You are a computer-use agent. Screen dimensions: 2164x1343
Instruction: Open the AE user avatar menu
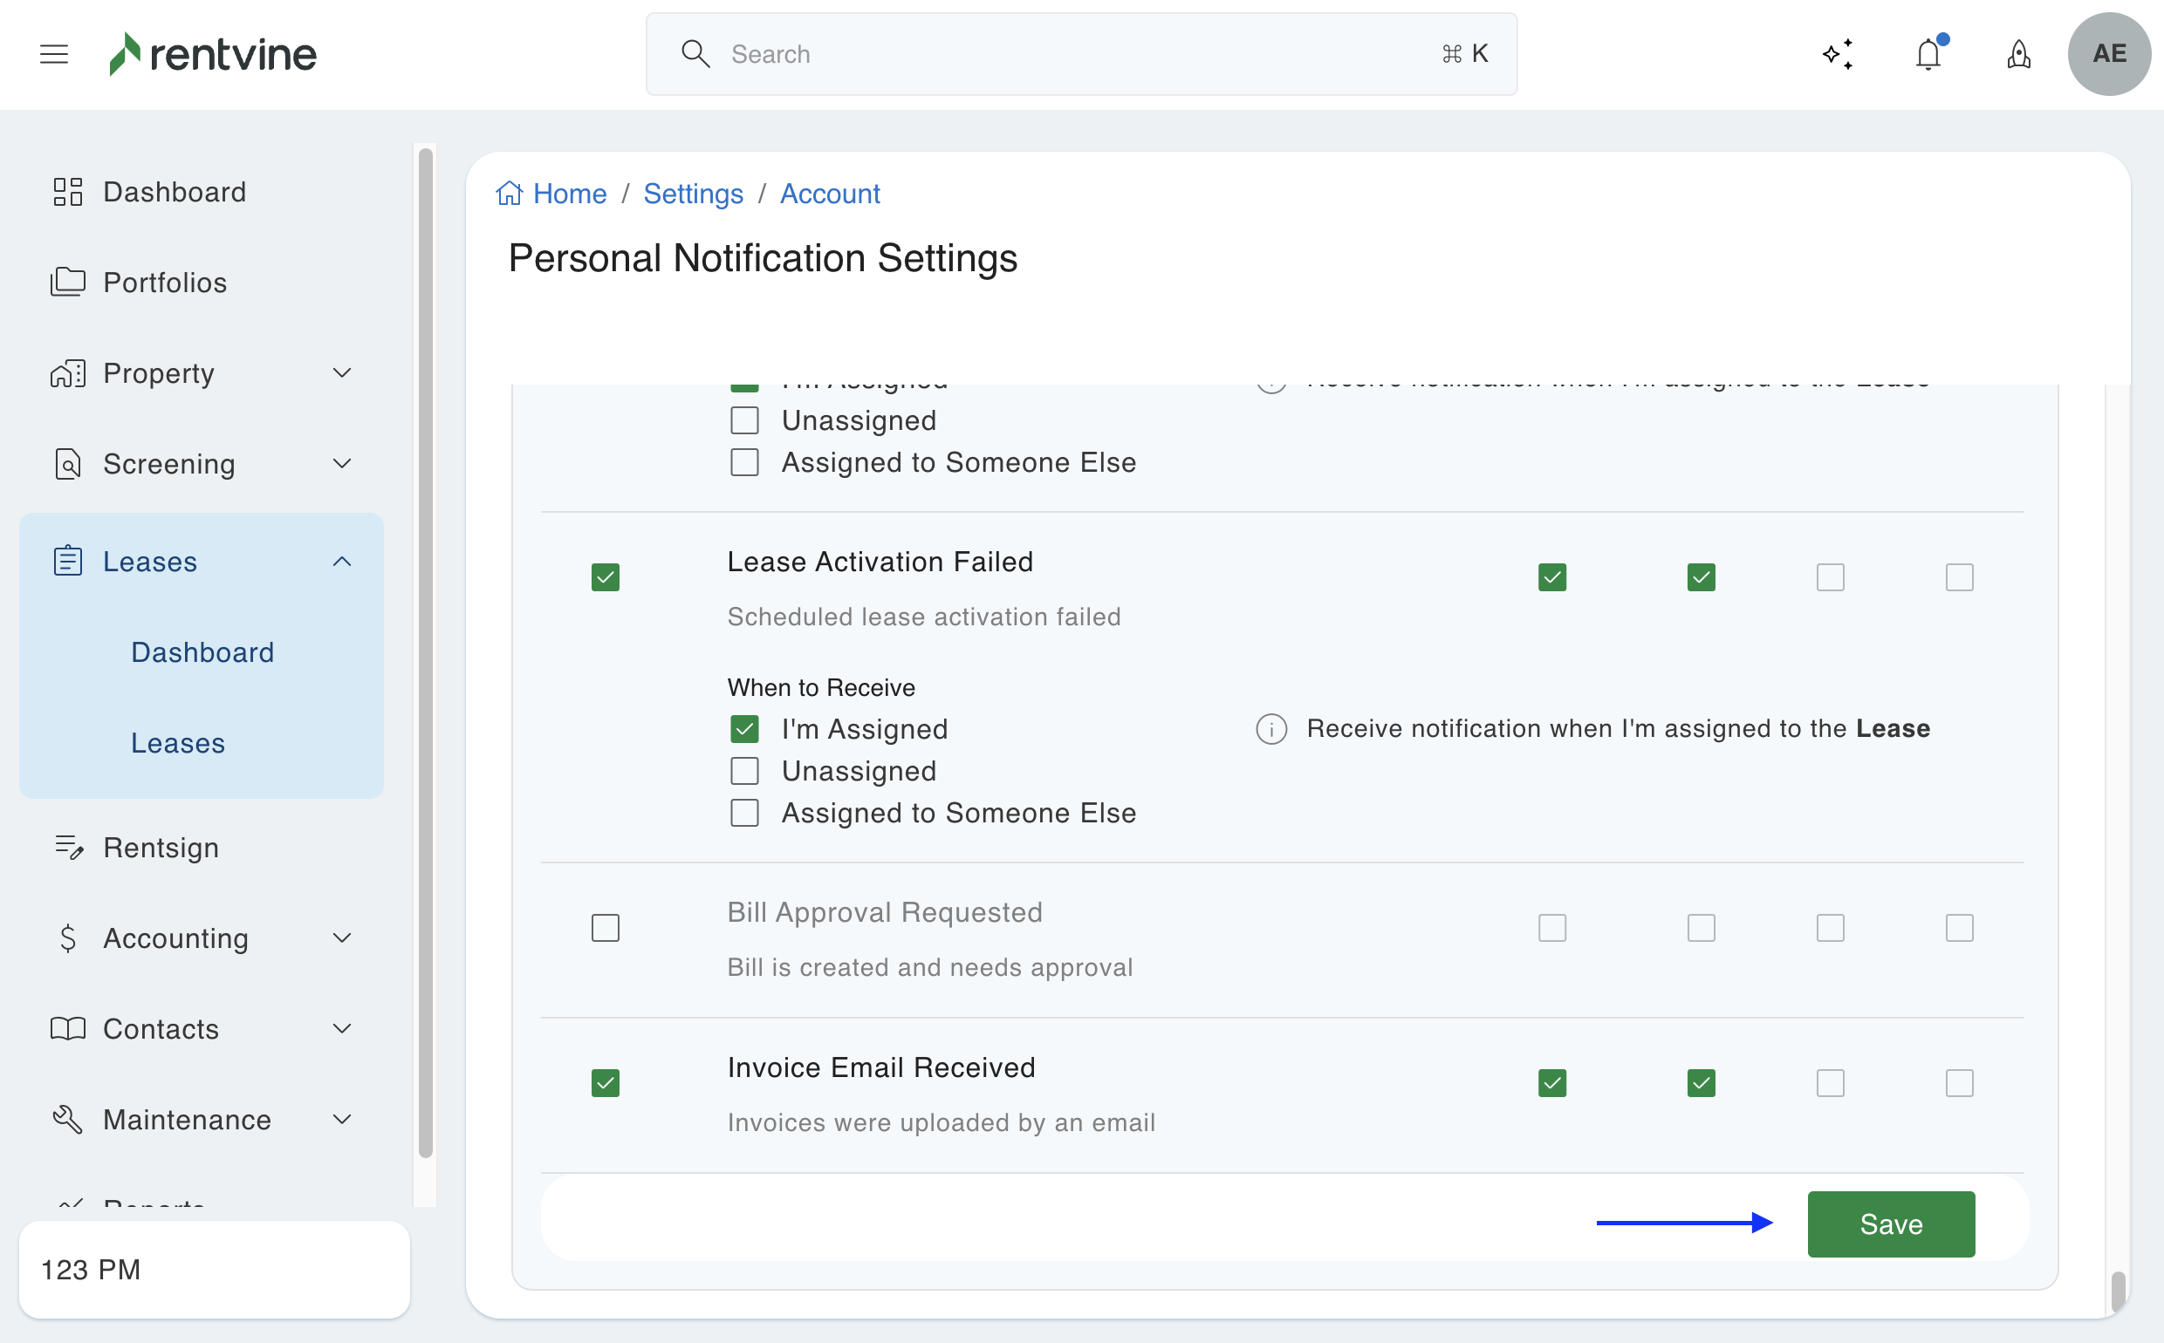click(x=2109, y=54)
